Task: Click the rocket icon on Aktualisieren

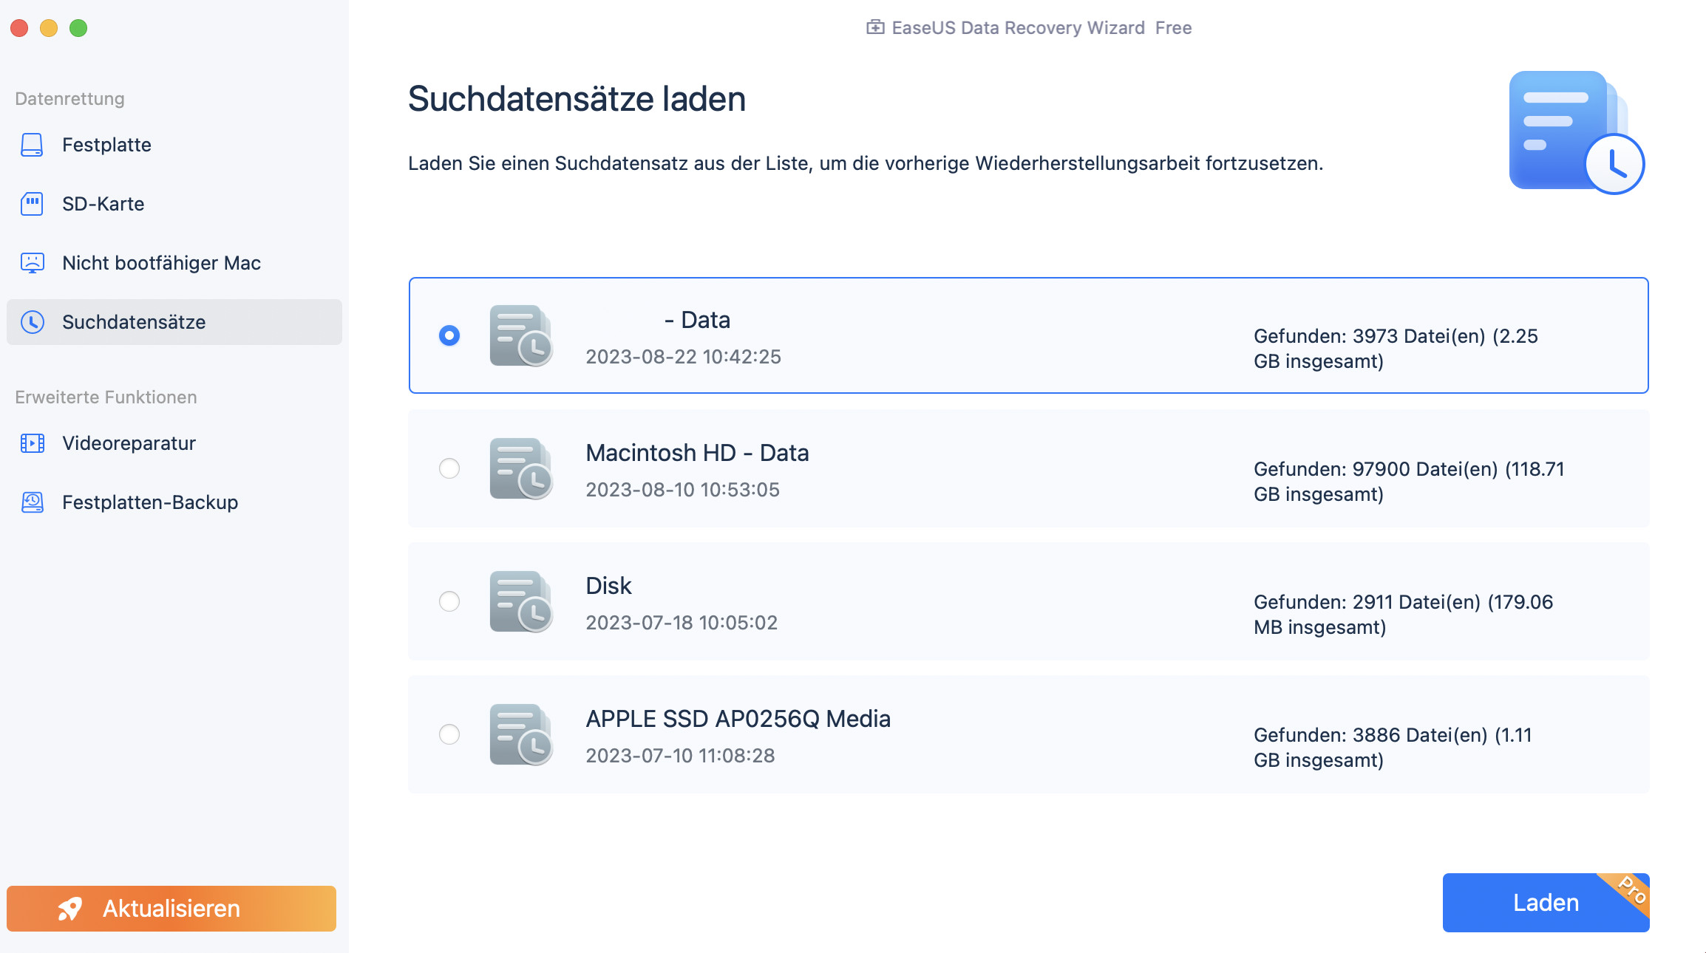Action: pos(71,909)
